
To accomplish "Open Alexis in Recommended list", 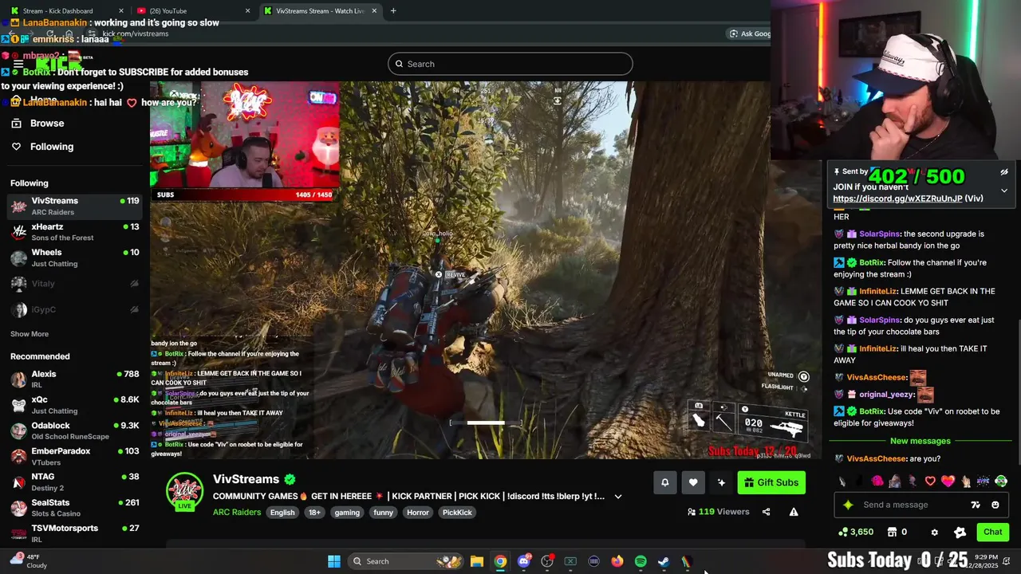I will [74, 379].
